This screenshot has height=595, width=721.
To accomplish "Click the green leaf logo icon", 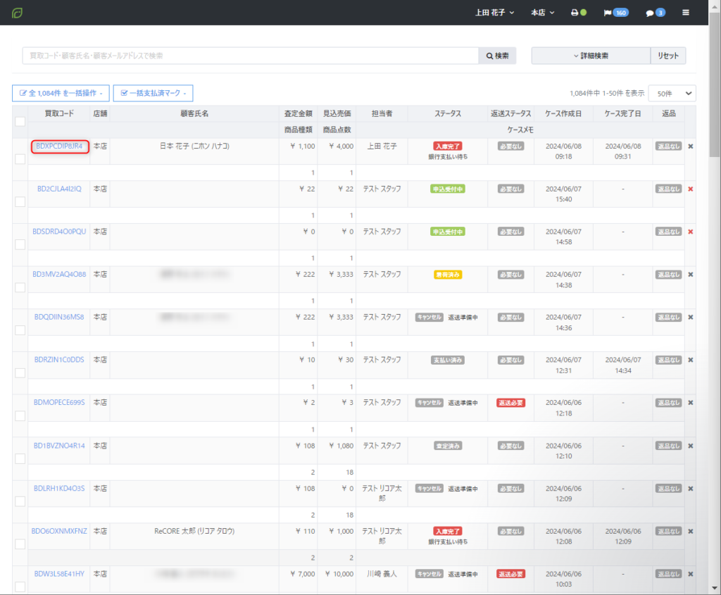I will [x=17, y=13].
